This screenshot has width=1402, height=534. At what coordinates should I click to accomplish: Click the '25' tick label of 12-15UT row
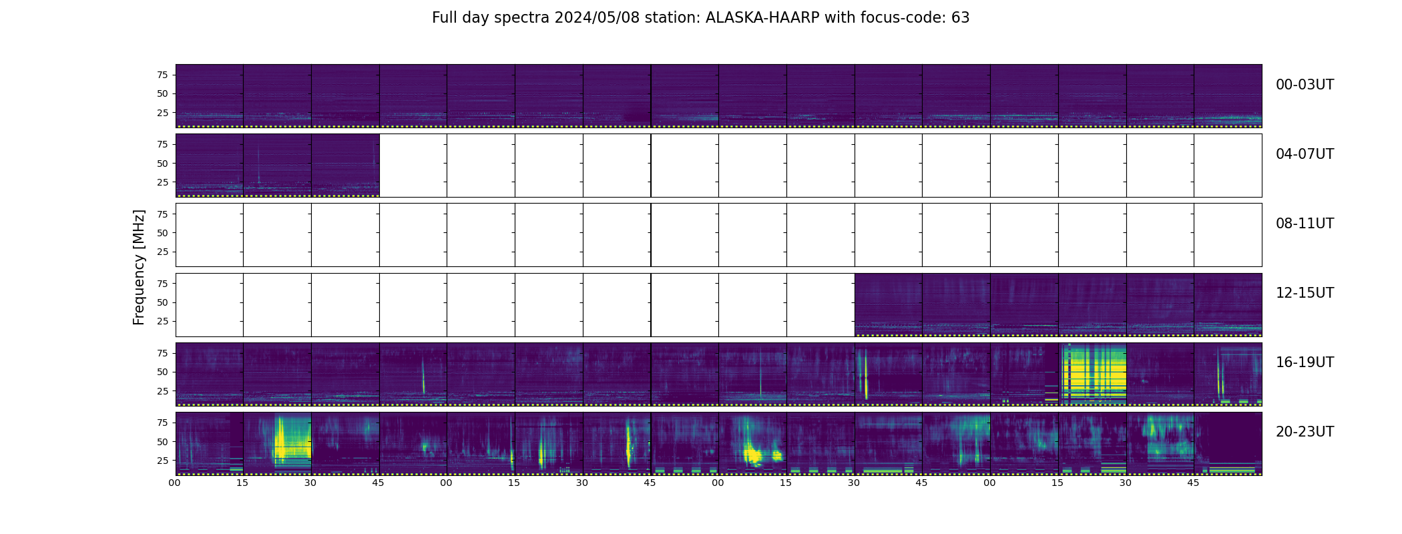click(162, 321)
